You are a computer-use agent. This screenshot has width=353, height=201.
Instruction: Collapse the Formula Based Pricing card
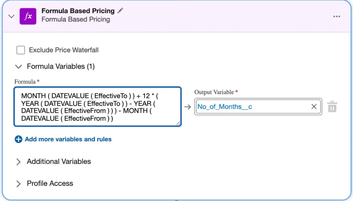[x=11, y=16]
